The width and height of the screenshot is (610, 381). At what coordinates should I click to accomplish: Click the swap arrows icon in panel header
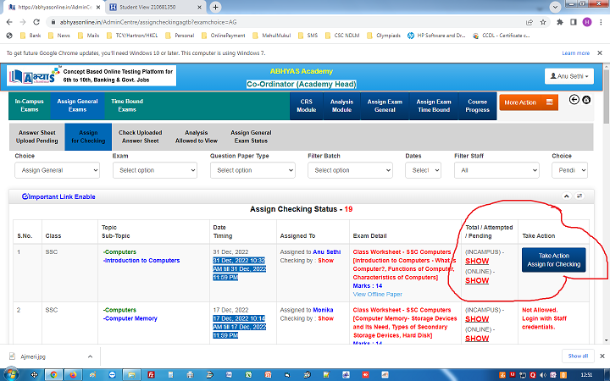[579, 196]
